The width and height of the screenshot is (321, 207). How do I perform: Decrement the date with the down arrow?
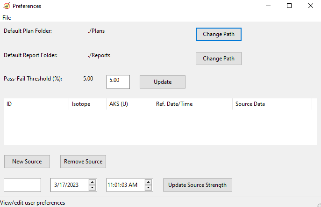pos(93,187)
